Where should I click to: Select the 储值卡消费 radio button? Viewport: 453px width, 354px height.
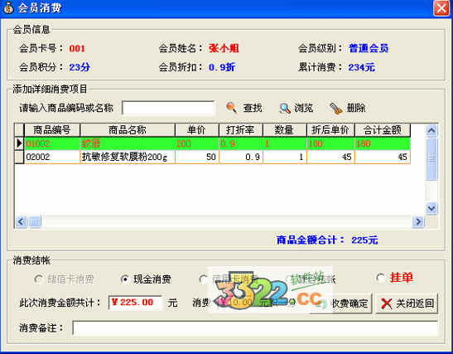click(x=38, y=279)
